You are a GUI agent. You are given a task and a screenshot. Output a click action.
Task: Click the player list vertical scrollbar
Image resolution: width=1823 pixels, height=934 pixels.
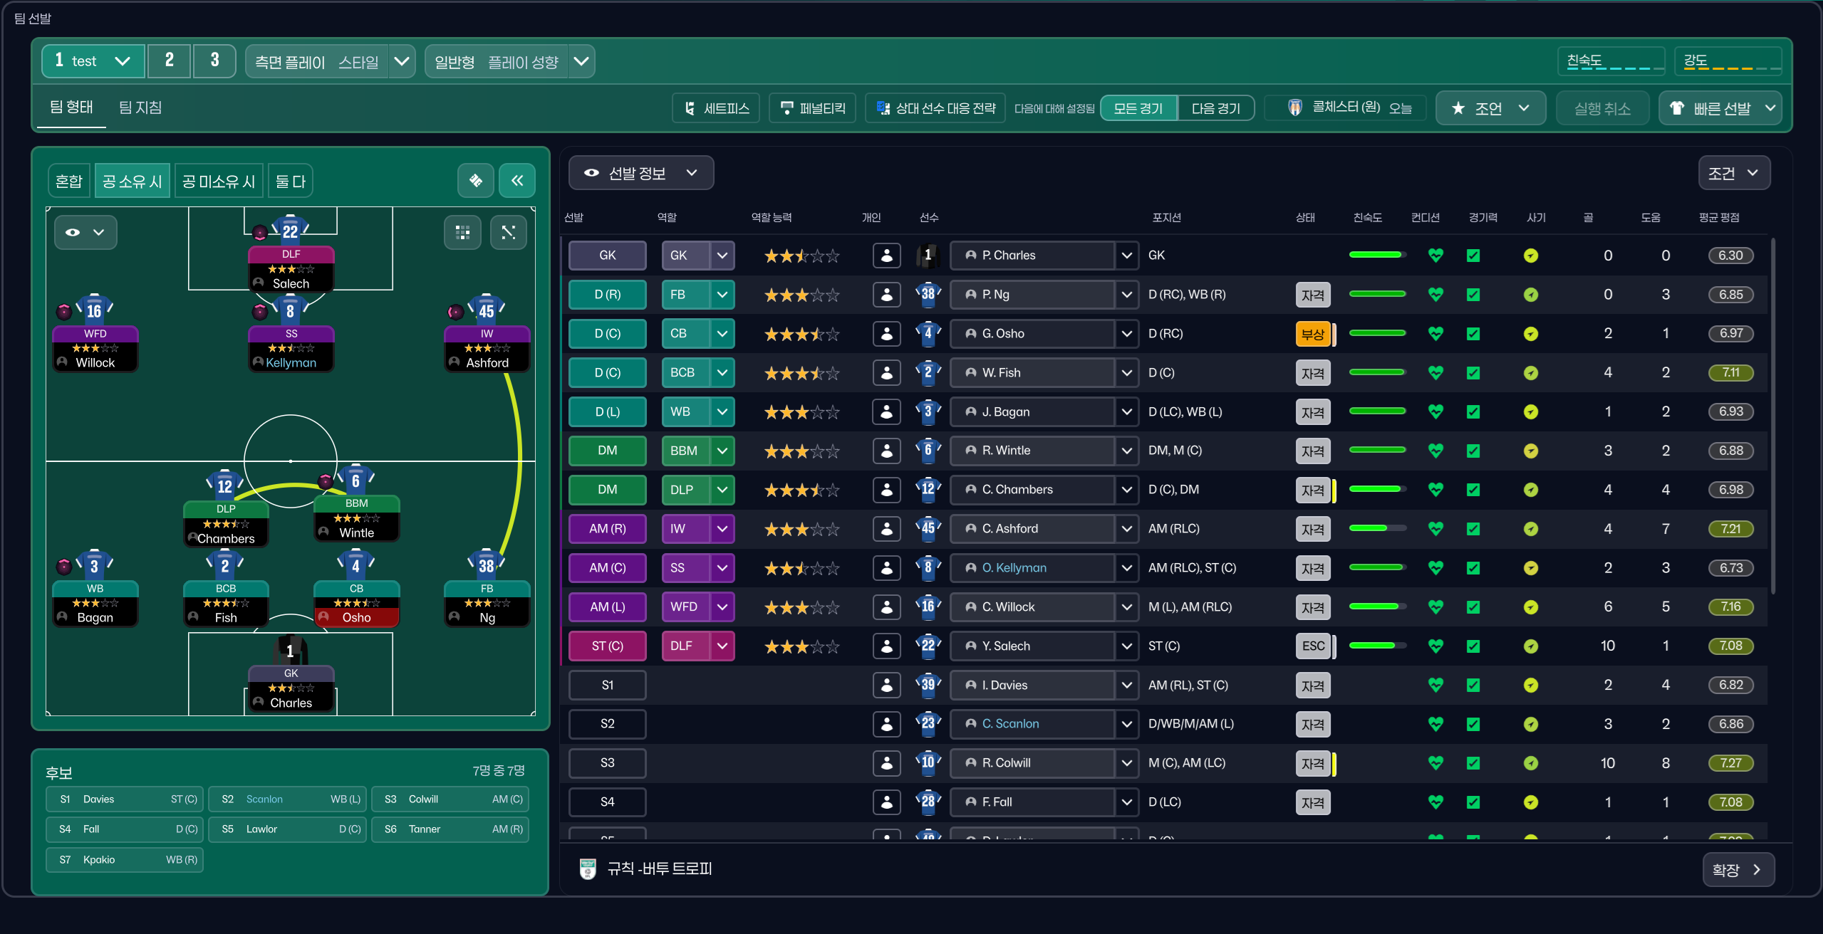coord(1772,416)
